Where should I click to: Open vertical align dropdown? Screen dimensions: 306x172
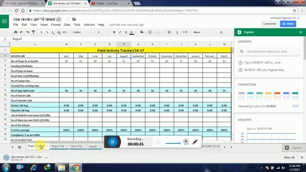click(178, 32)
